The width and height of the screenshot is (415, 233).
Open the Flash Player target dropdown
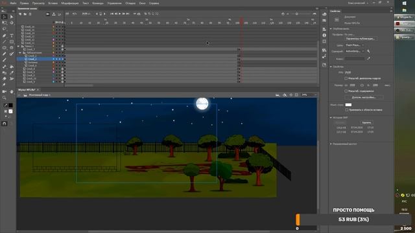(355, 45)
